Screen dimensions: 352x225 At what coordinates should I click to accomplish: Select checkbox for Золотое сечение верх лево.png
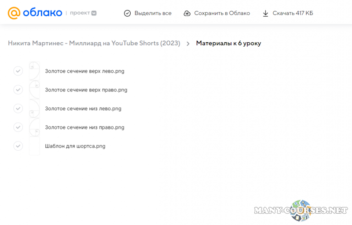tap(18, 71)
